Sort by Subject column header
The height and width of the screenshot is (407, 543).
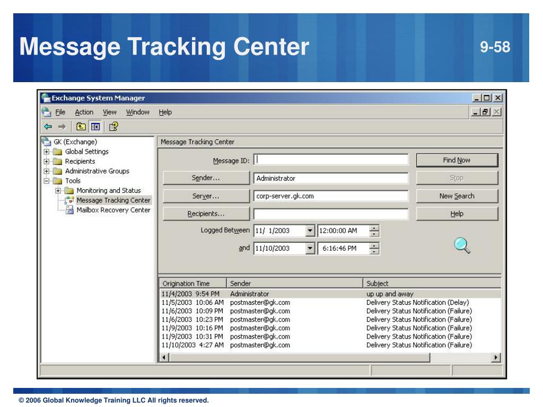[432, 284]
